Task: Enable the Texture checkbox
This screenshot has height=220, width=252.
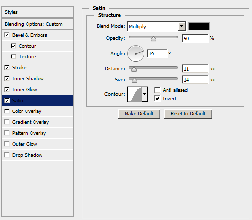Action: [13, 56]
